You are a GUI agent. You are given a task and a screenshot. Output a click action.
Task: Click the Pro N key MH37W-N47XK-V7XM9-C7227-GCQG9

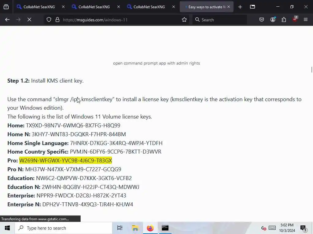coord(73,169)
